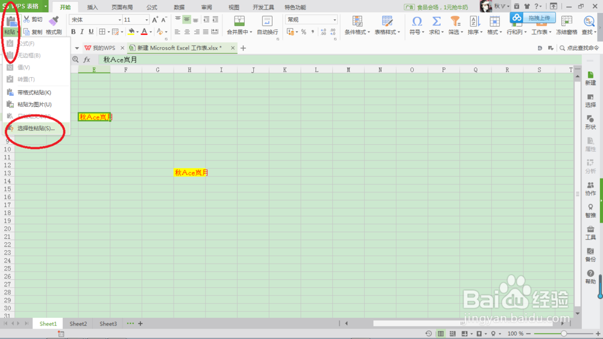Click the Filter (筛选) funnel icon
This screenshot has width=603, height=339.
(455, 21)
